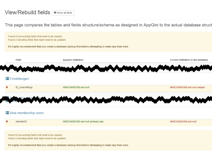Select the ID_Usersettings field name

point(24,87)
